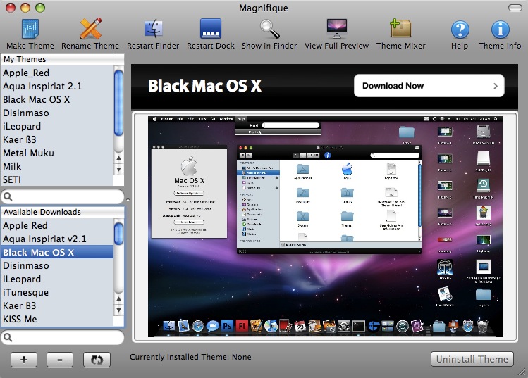Screen dimensions: 528x378
Task: Click the split view divider handle dot
Action: [128, 199]
